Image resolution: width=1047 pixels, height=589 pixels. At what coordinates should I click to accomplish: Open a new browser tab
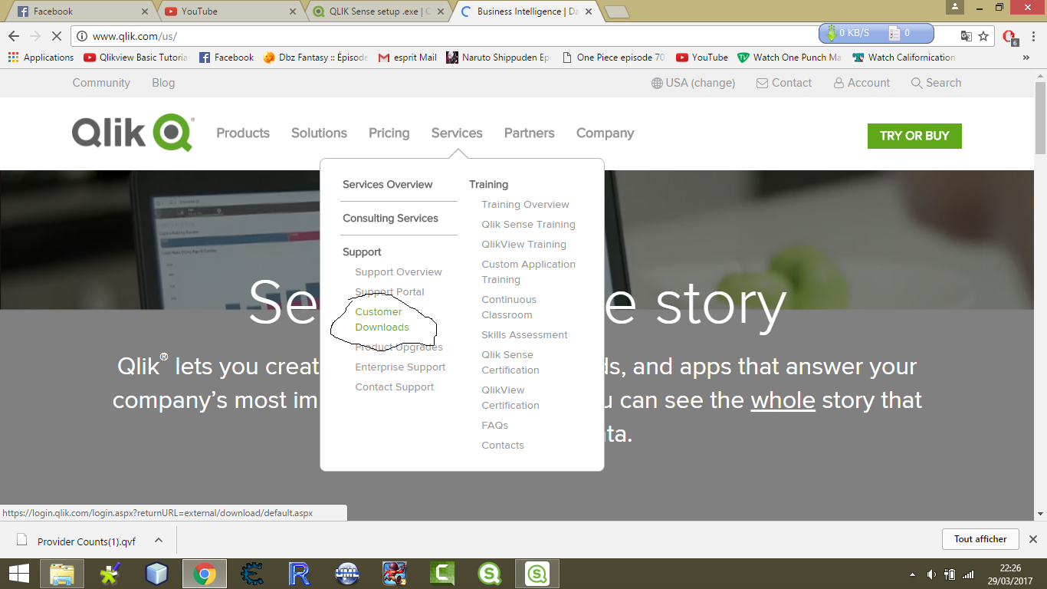point(617,12)
